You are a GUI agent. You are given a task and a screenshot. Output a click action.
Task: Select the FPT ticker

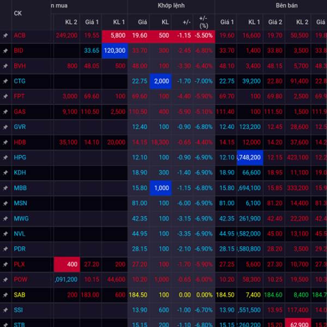click(19, 96)
